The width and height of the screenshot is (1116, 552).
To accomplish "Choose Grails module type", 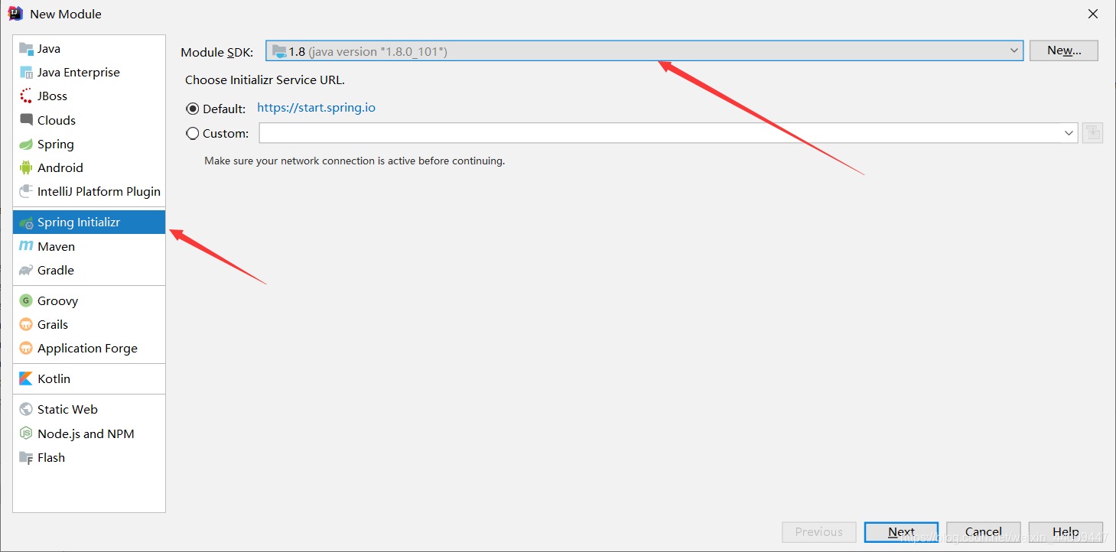I will (89, 324).
